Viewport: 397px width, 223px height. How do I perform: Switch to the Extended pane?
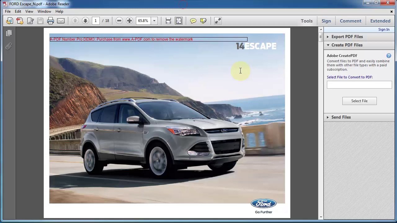coord(380,21)
